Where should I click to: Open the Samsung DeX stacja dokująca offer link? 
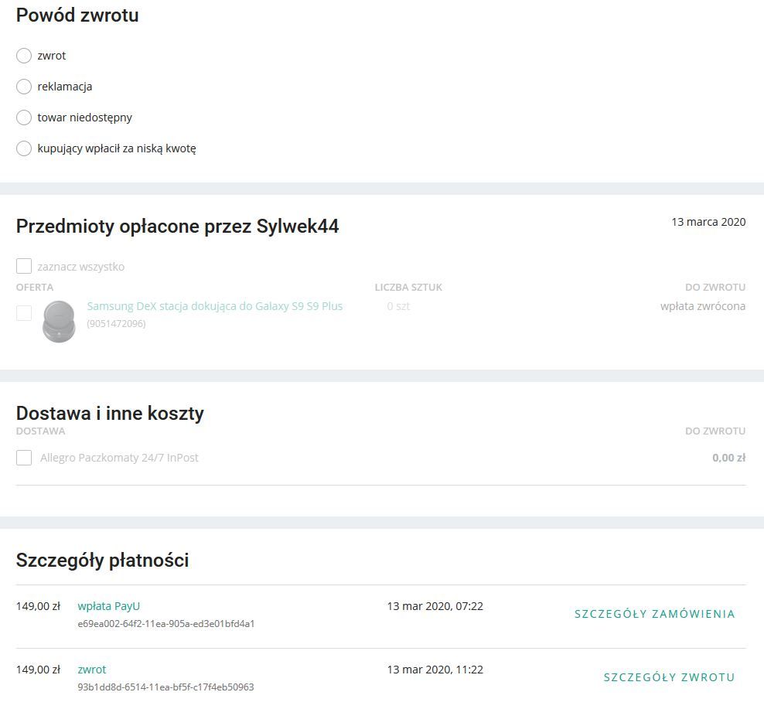(x=214, y=306)
